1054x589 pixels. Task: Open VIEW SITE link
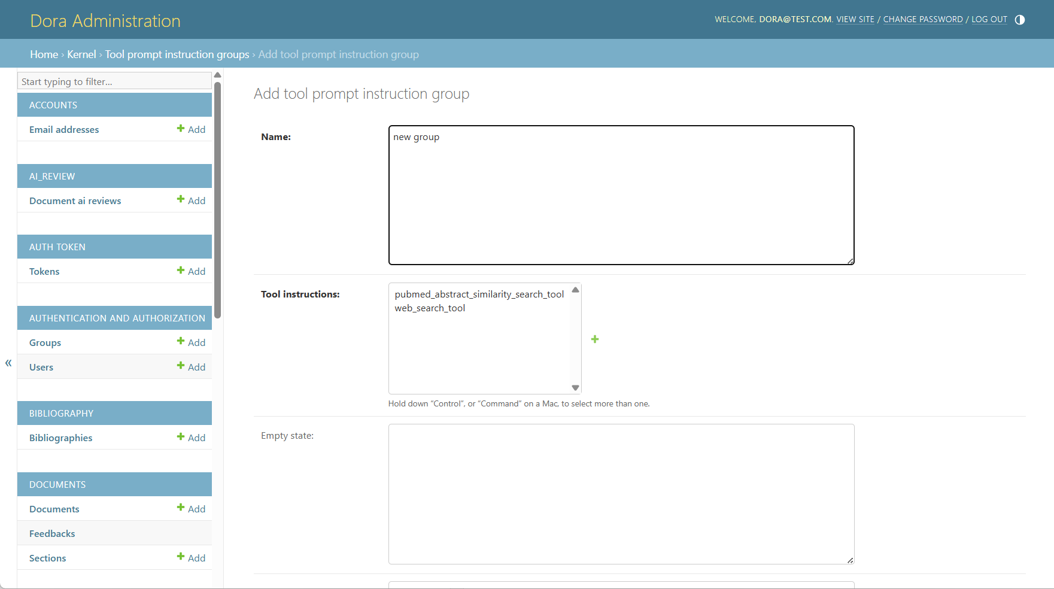coord(855,19)
